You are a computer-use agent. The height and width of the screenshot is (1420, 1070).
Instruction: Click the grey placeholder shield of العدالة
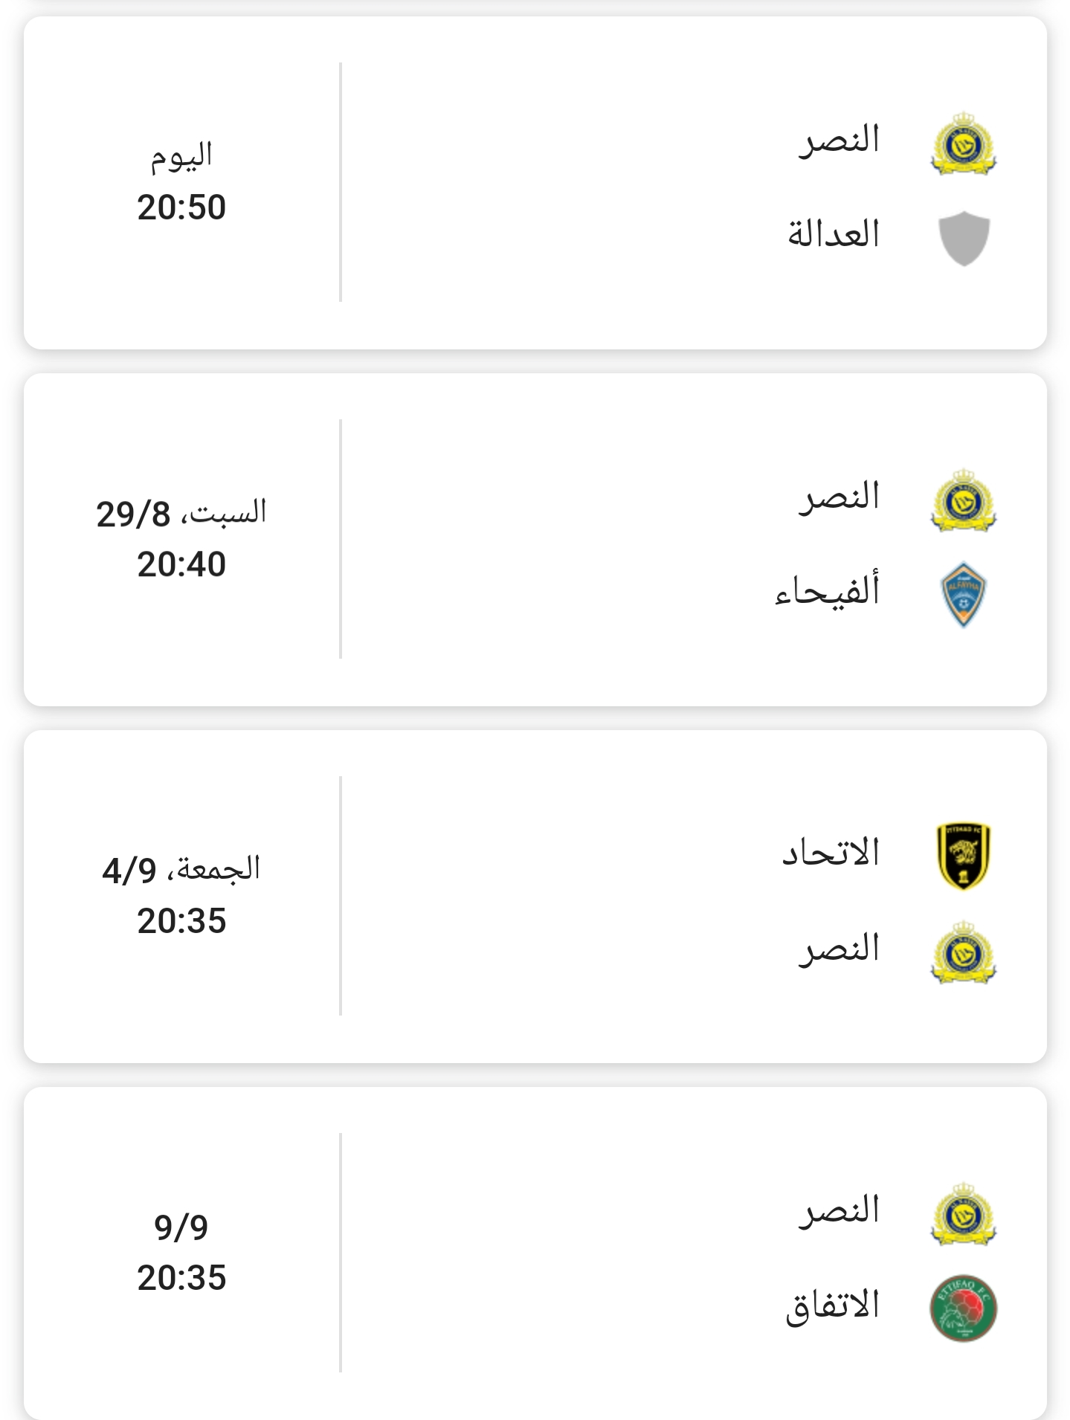tap(964, 238)
